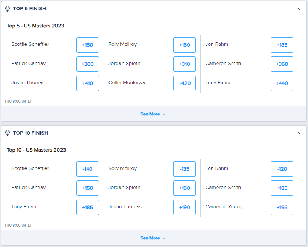Add Justin Thomas +410 Top 5 bet
308x247 pixels.
click(88, 83)
